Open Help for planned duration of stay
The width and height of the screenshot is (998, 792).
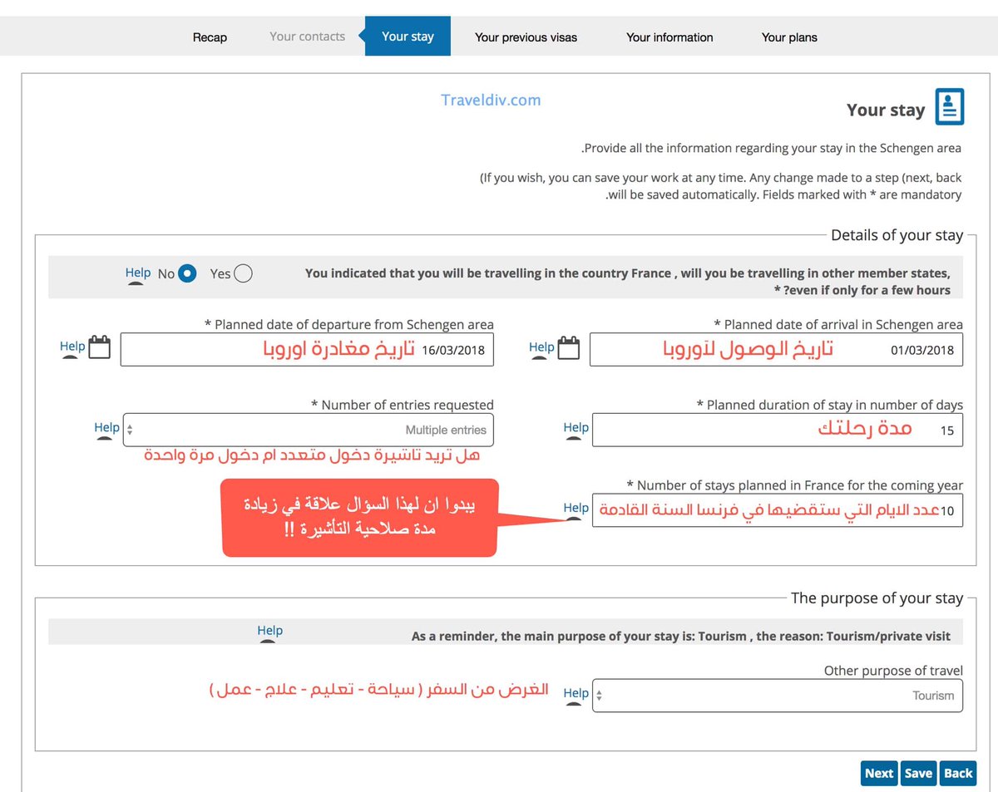pyautogui.click(x=576, y=427)
